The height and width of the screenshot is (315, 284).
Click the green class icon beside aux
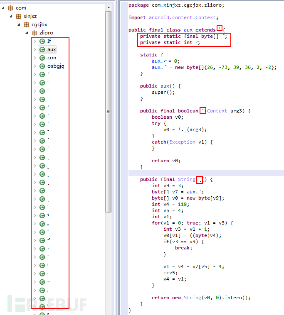[42, 49]
